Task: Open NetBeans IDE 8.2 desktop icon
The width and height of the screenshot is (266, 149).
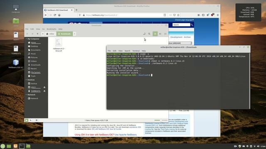Action: (x=16, y=64)
